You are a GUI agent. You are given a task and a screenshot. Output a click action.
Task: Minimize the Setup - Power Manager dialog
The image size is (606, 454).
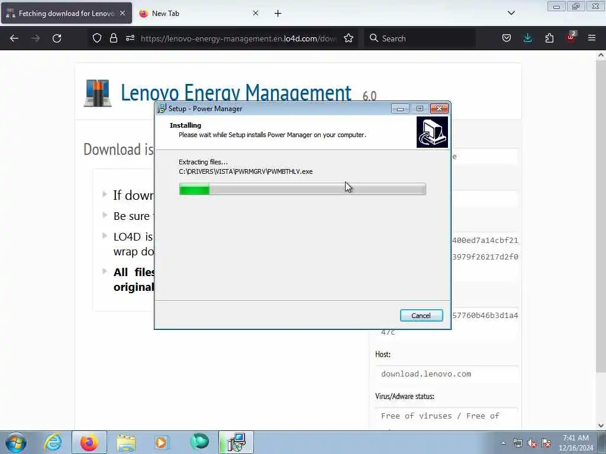(401, 109)
